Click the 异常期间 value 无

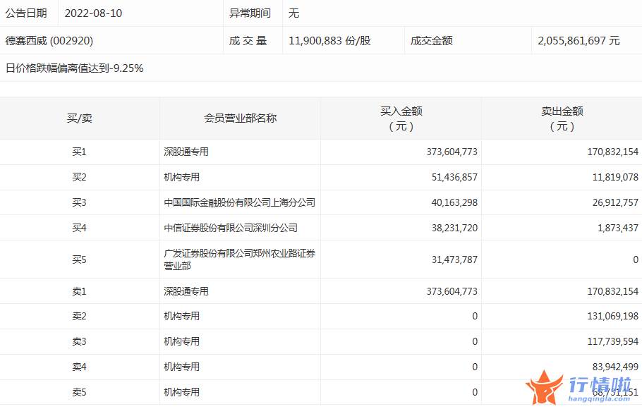[294, 13]
